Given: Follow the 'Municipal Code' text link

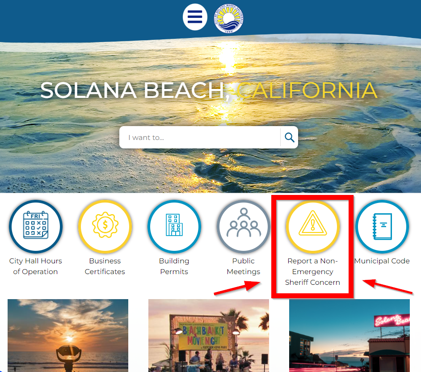Looking at the screenshot, I should 382,261.
